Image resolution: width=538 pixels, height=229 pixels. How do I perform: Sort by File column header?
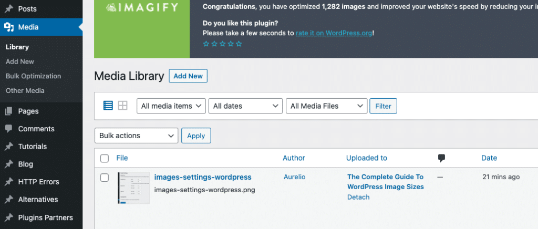click(x=122, y=158)
